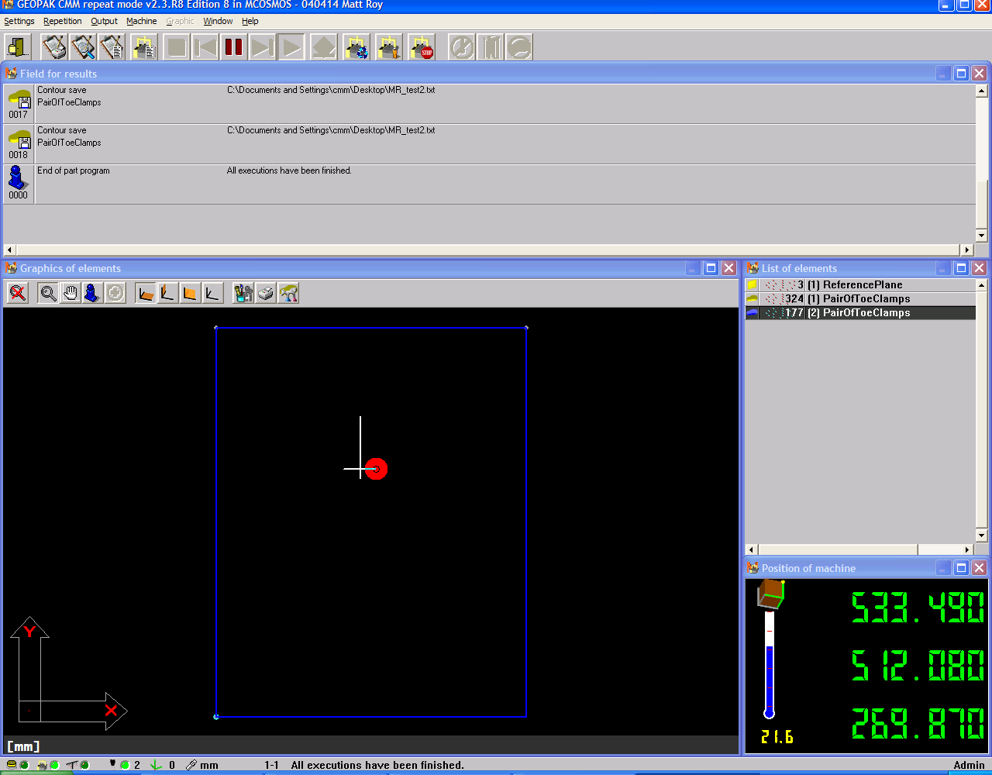This screenshot has width=992, height=775.
Task: Click the List of elements scroll down arrow
Action: 981,535
